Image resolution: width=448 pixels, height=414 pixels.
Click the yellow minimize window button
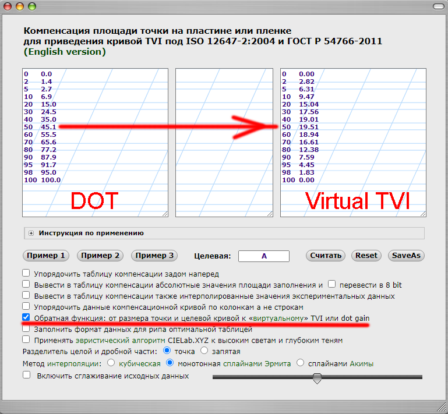click(20, 6)
